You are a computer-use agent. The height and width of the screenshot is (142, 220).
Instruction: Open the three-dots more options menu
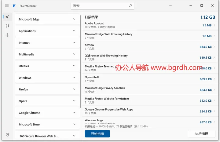[x=170, y=6]
